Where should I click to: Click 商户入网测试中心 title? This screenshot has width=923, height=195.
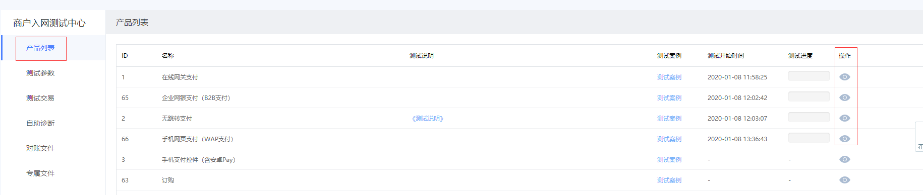[49, 23]
